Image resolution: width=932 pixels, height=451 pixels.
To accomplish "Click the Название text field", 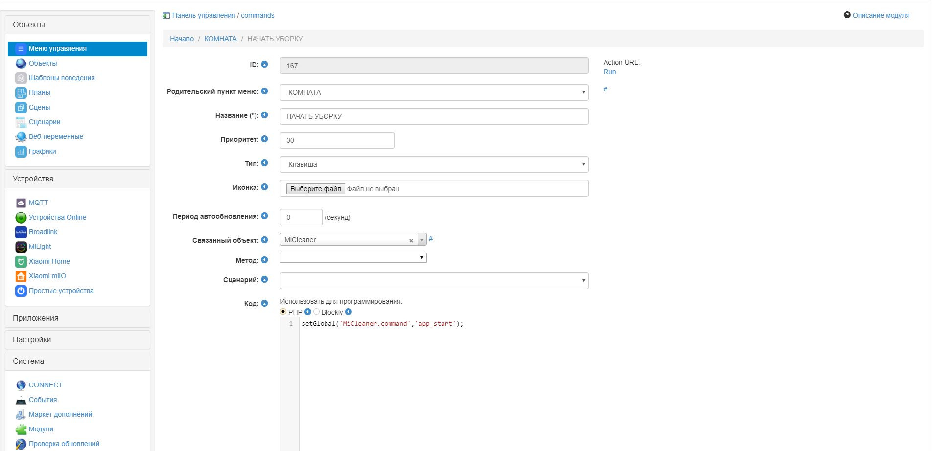I will 434,116.
